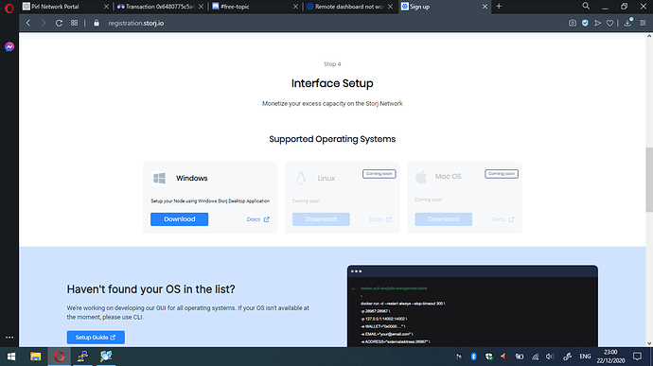
Task: Click the scrollbar down arrow
Action: [649, 343]
